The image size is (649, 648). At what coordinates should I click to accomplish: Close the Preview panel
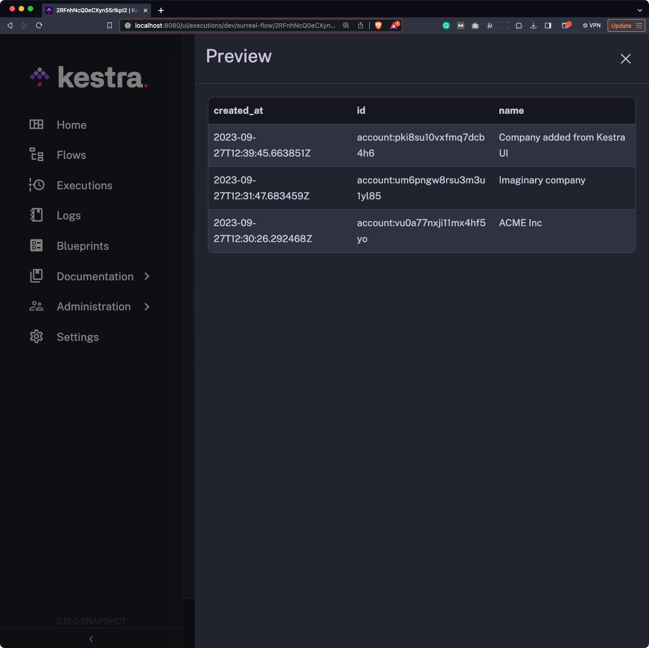coord(625,59)
